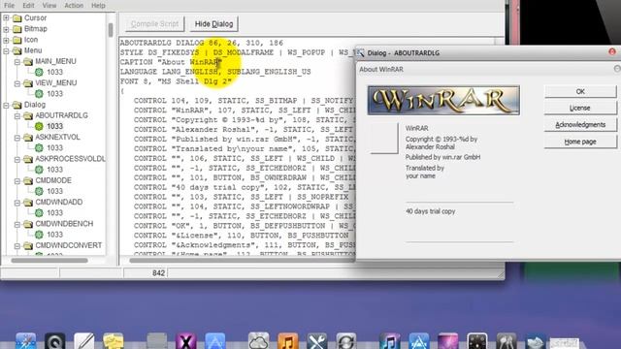The image size is (621, 349).
Task: Open the Edit menu
Action: click(x=28, y=5)
